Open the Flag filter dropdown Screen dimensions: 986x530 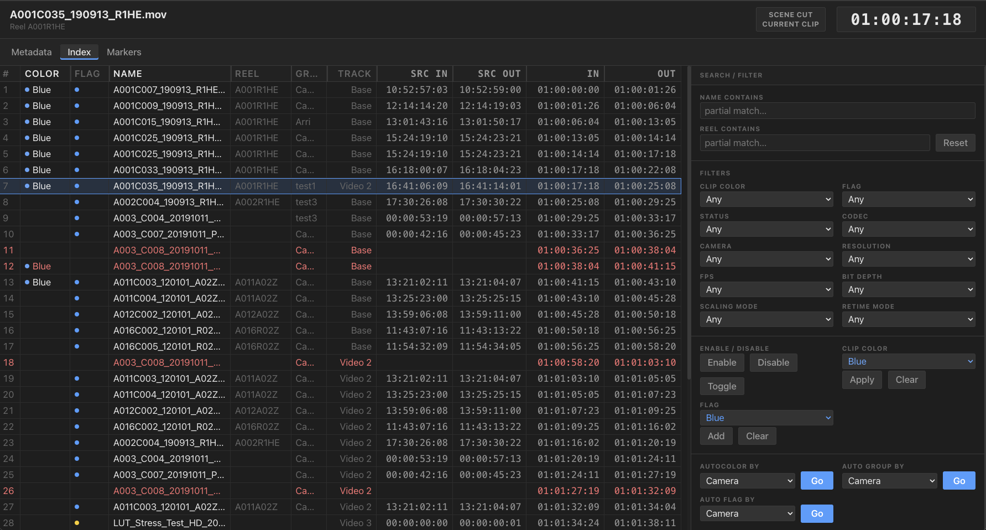point(909,199)
